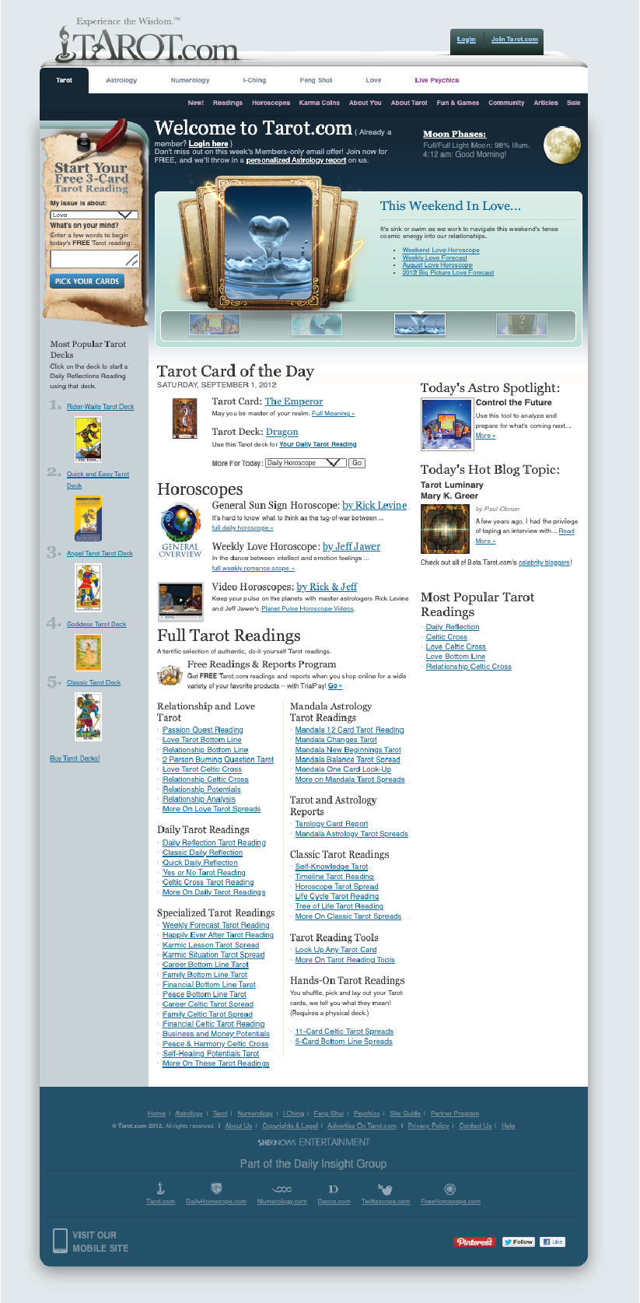
Task: Open the Yes or No Tarot Reading link
Action: click(204, 873)
